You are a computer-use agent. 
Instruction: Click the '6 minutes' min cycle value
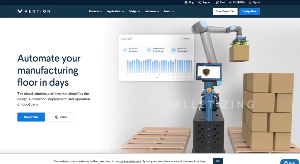(133, 51)
